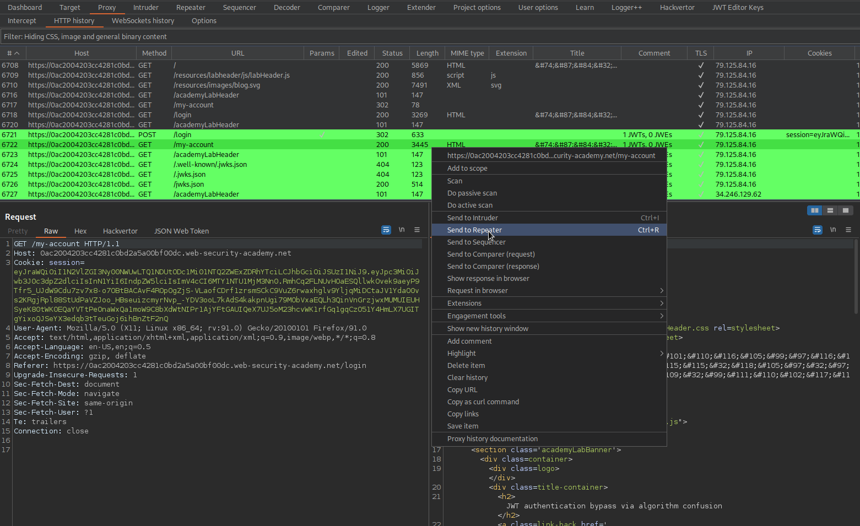Open the Dashboard tab
The image size is (860, 526).
click(x=25, y=8)
